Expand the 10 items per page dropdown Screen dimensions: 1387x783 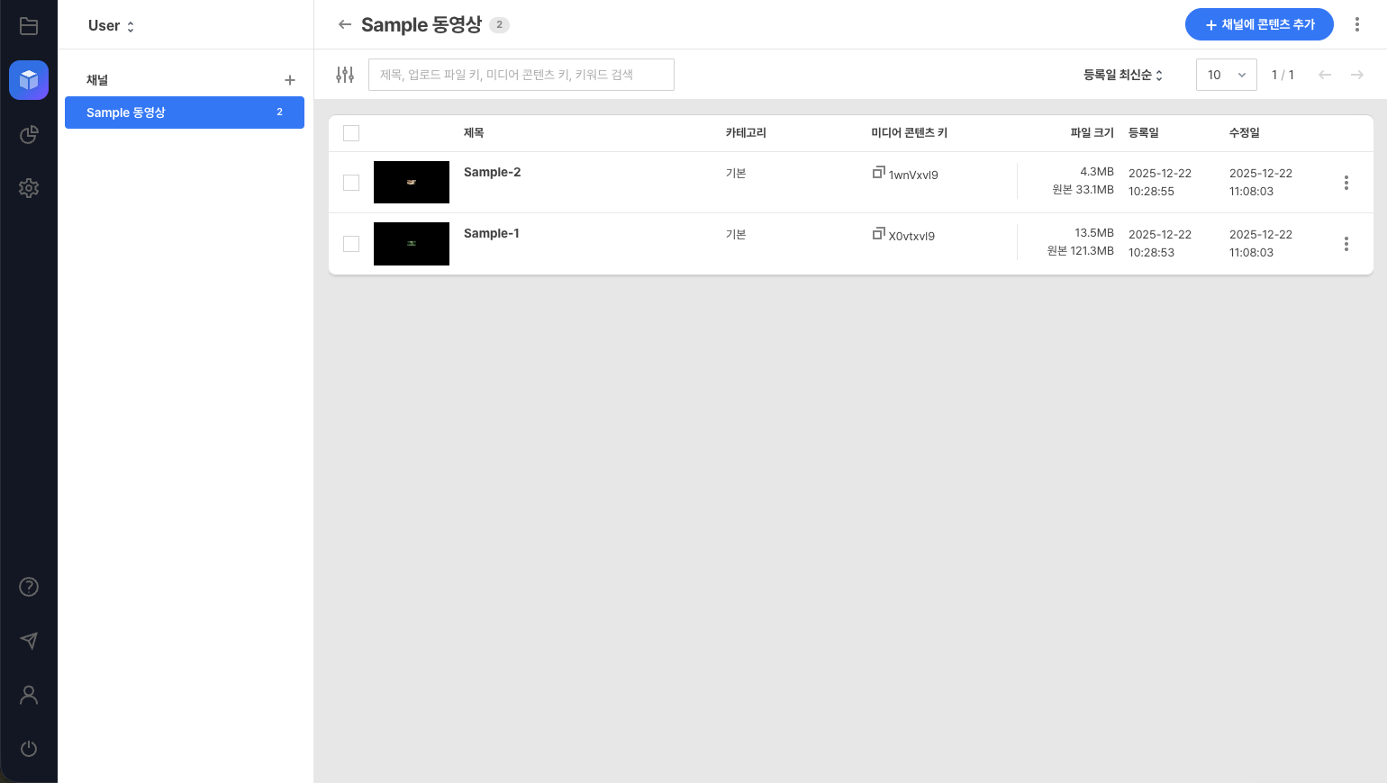(1226, 75)
